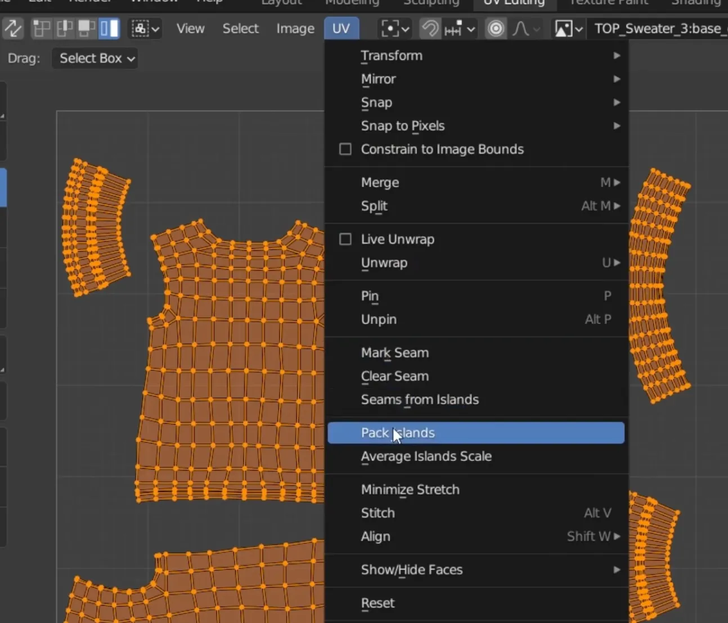Select vertex selection mode icon
Image resolution: width=728 pixels, height=623 pixels.
[41, 29]
